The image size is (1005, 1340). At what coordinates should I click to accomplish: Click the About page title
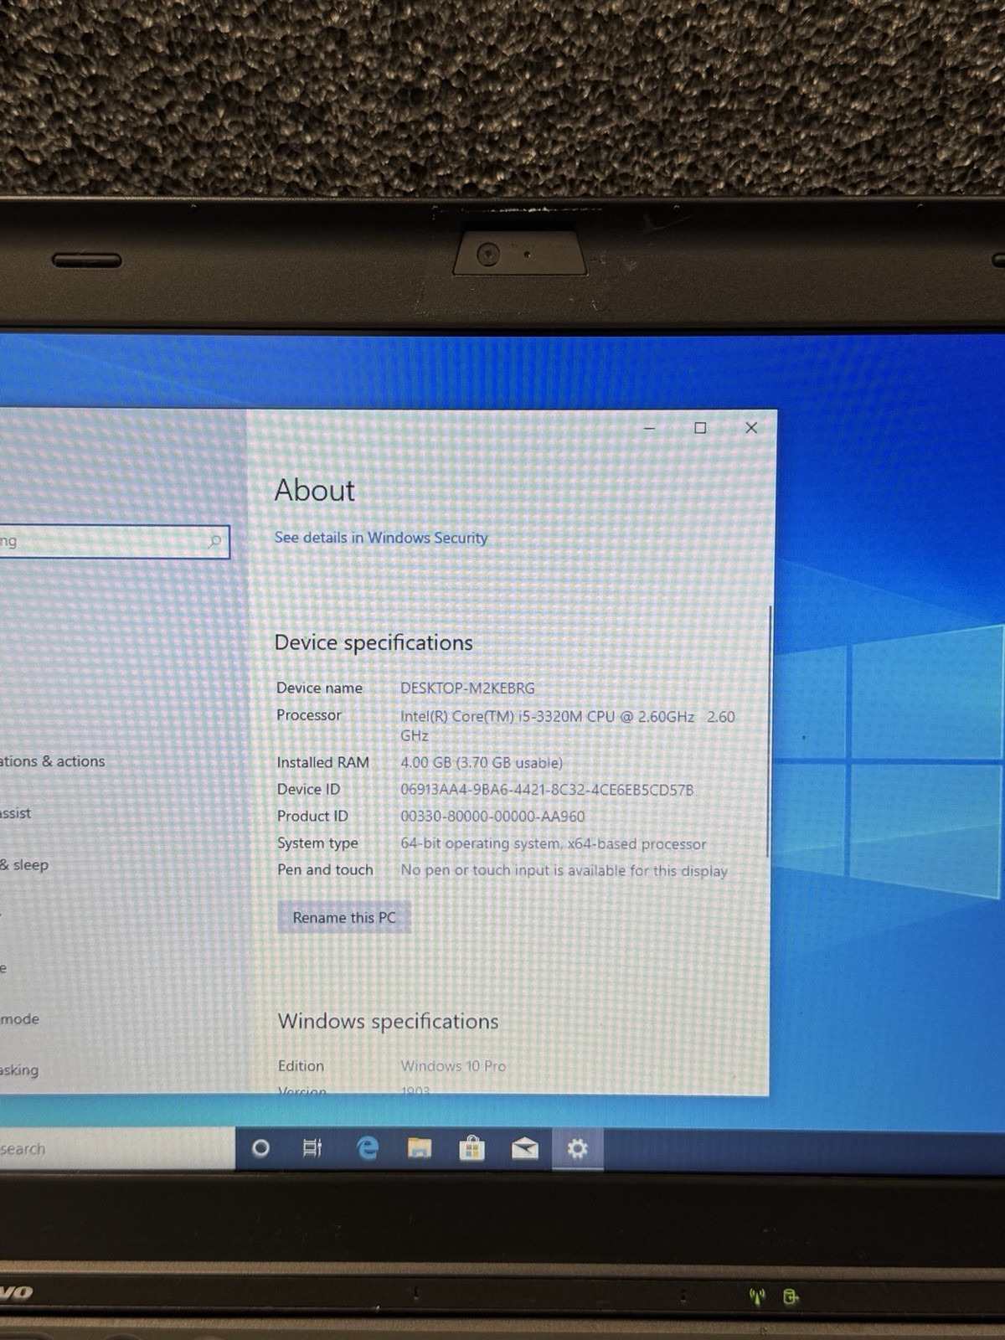point(315,490)
